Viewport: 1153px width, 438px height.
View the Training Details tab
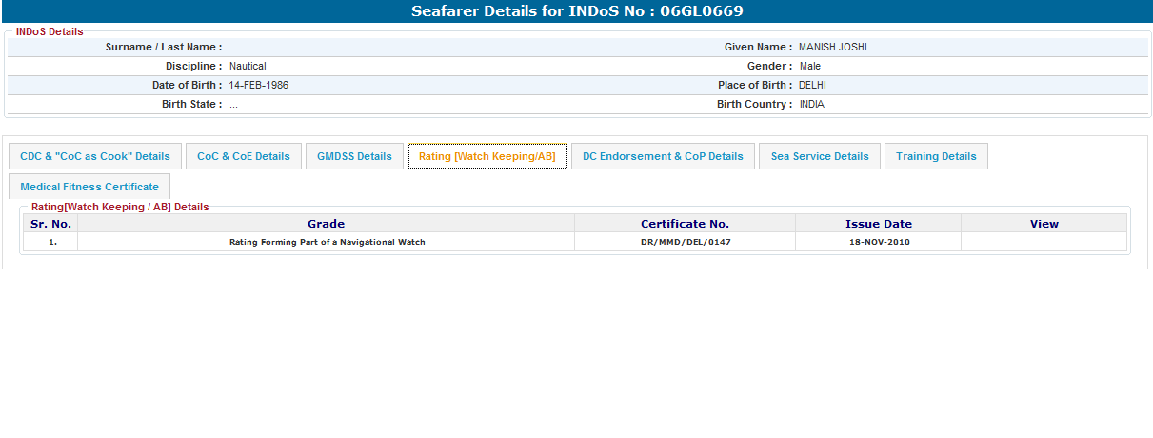pyautogui.click(x=936, y=156)
